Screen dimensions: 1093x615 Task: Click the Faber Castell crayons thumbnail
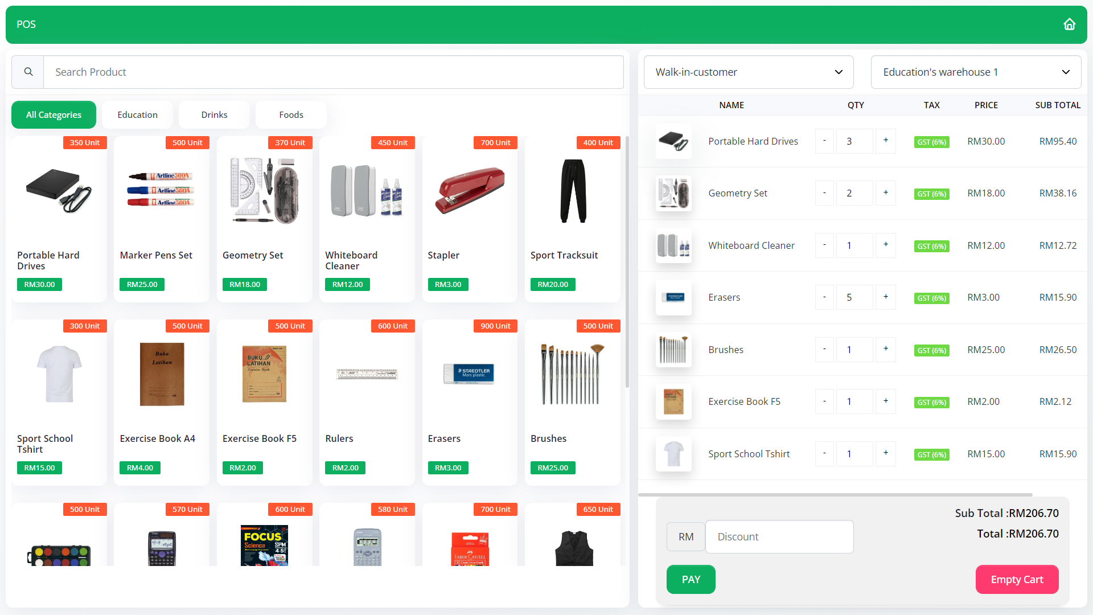click(470, 548)
